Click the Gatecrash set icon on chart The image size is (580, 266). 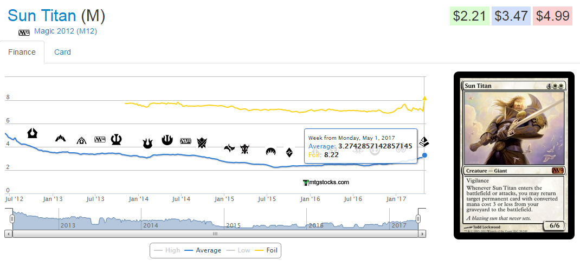(x=61, y=139)
